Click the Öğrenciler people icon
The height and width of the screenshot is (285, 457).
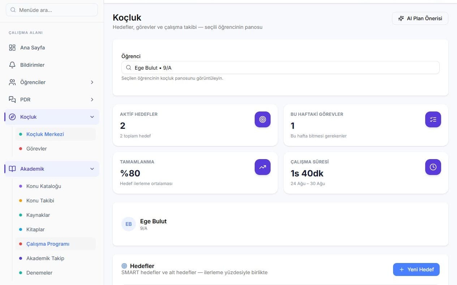(x=12, y=82)
